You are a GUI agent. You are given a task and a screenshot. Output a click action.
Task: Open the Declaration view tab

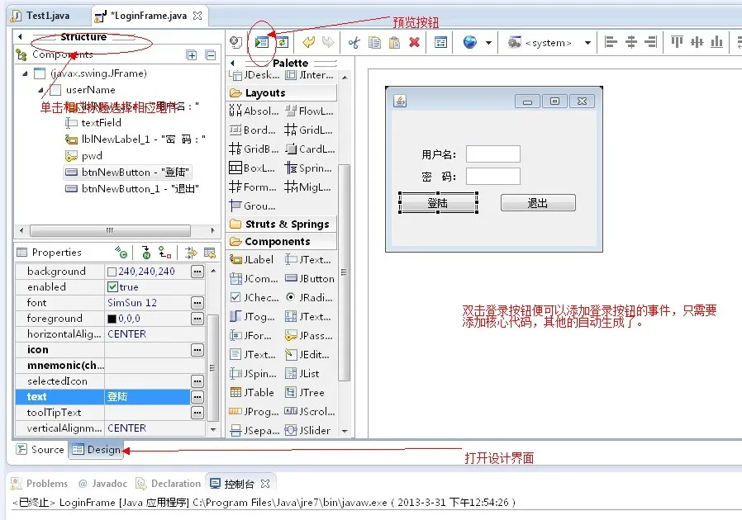[x=168, y=483]
